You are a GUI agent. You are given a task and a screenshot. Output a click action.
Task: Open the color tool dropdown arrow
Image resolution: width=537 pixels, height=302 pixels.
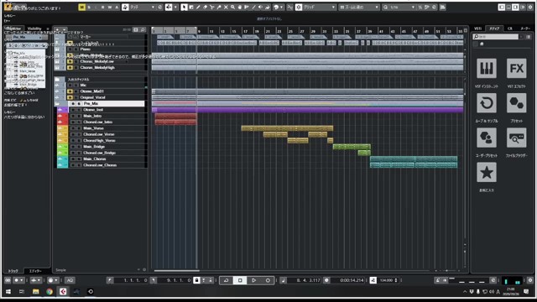pos(282,8)
